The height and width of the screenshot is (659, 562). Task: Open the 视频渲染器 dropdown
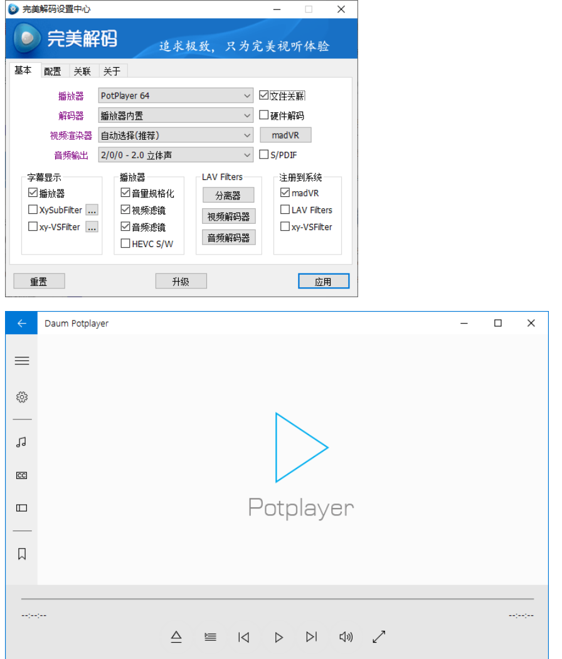pos(176,135)
